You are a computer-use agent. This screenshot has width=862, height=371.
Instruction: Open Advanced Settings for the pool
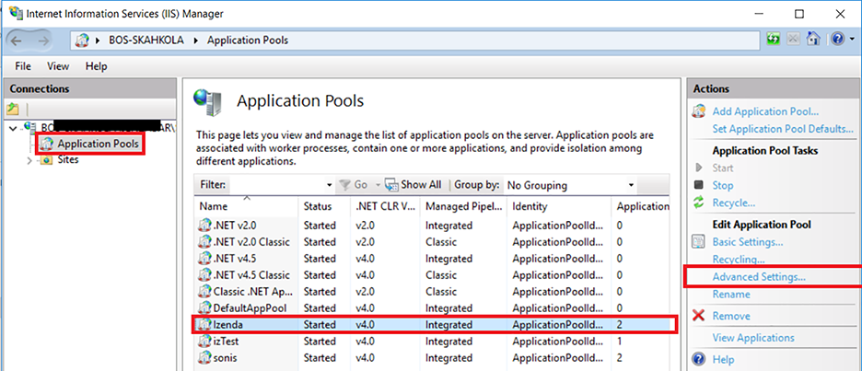[x=758, y=276]
